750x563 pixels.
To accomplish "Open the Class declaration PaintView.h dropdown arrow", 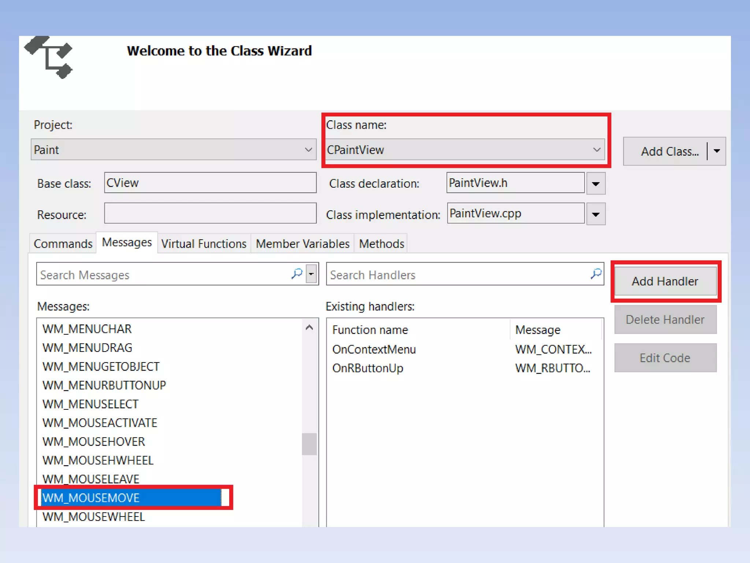I will click(x=595, y=183).
